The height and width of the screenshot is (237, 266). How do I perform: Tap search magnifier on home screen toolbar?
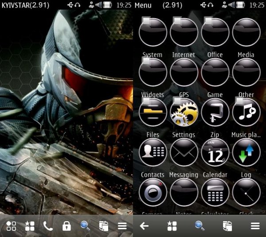click(85, 226)
